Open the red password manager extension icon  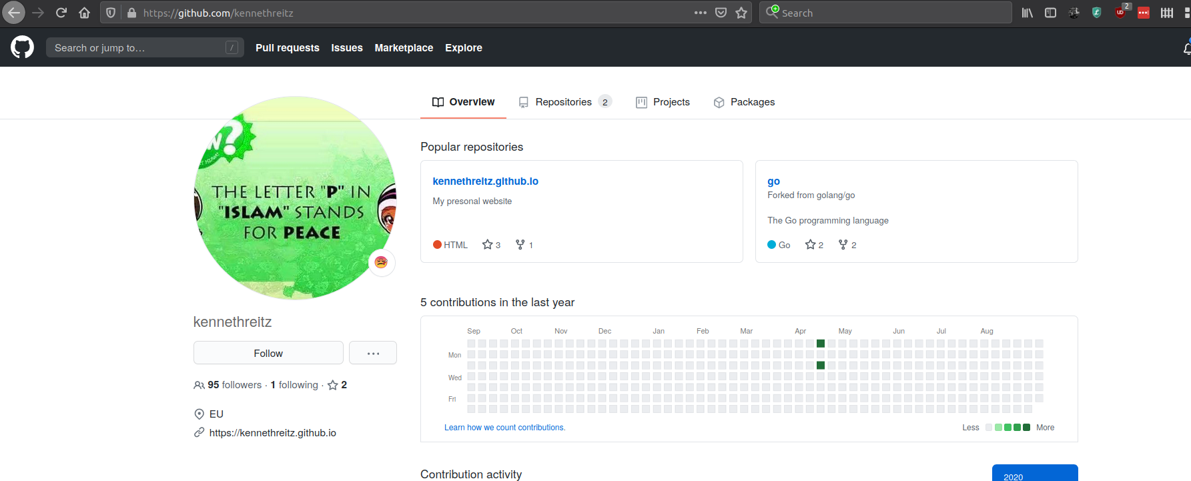click(x=1144, y=13)
